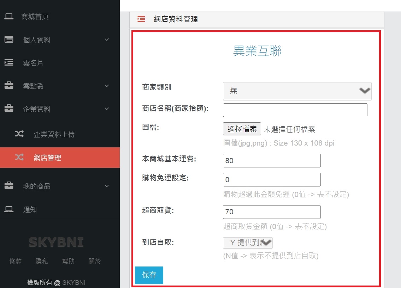Open the 商家類別 dropdown
This screenshot has width=401, height=288.
[x=297, y=91]
